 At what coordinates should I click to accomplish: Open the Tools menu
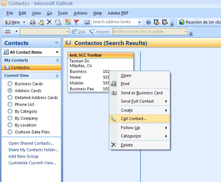pyautogui.click(x=63, y=13)
